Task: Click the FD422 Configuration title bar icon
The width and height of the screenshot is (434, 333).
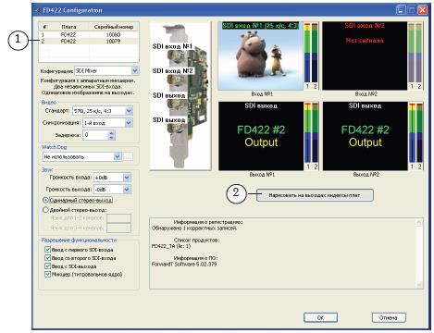Action: click(38, 10)
